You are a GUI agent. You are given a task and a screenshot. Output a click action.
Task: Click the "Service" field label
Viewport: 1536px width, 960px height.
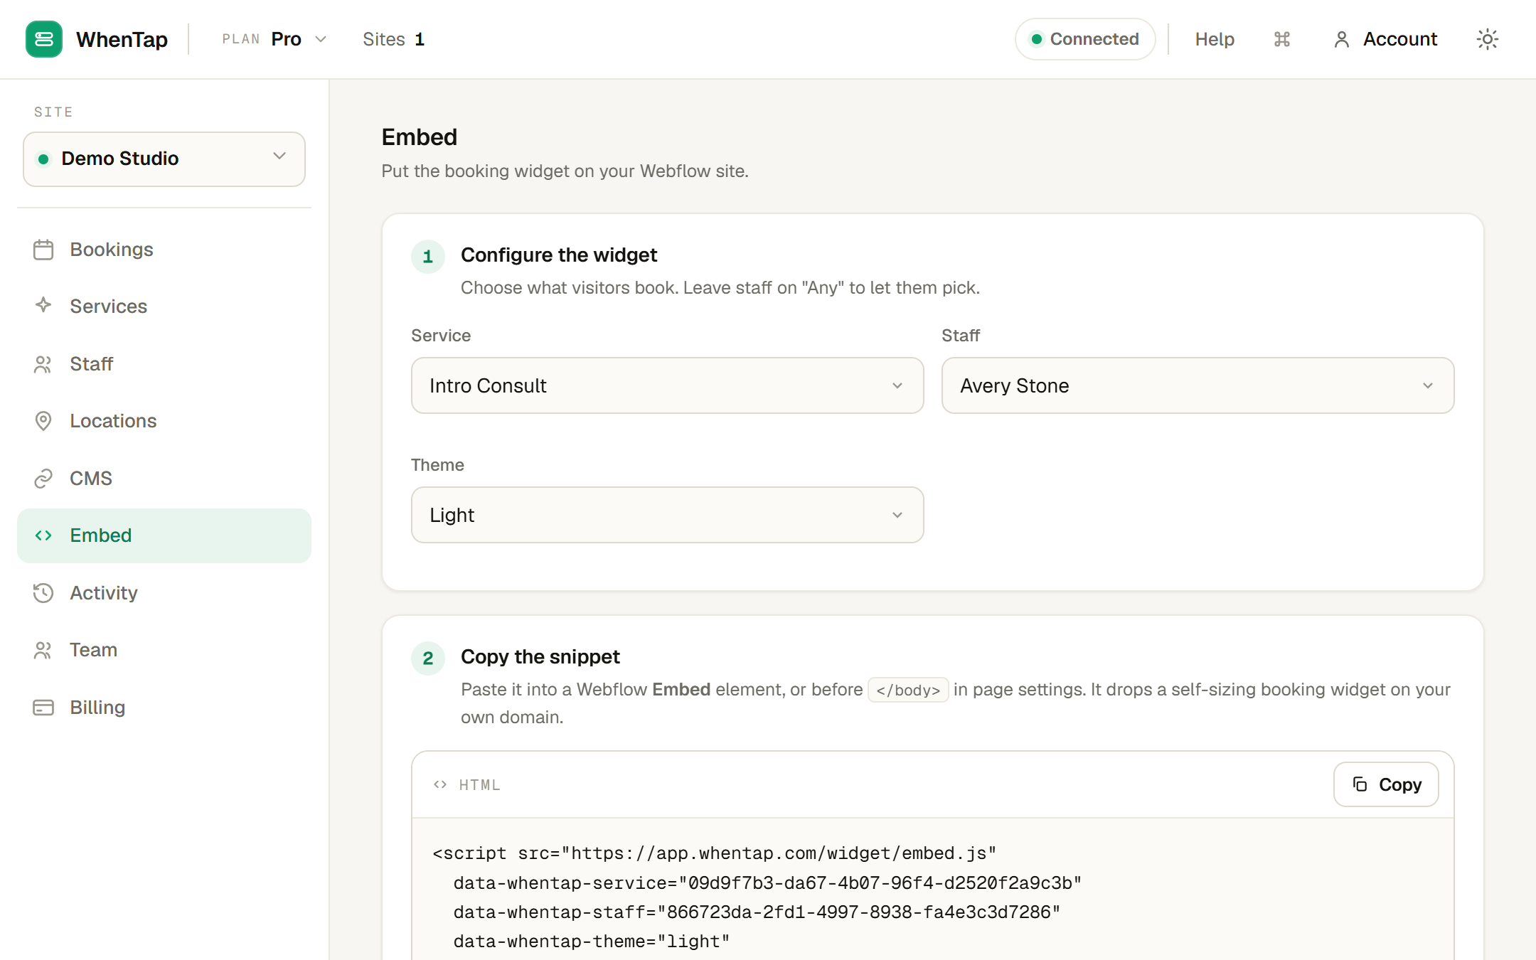[x=441, y=336]
